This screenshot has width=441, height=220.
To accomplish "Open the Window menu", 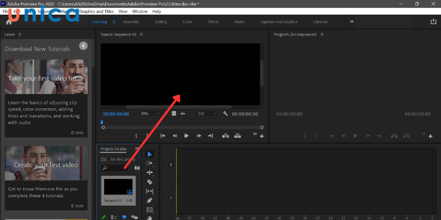I will 140,11.
